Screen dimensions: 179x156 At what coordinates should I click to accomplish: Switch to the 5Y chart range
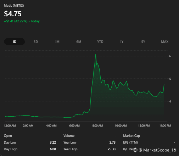[x=143, y=42]
